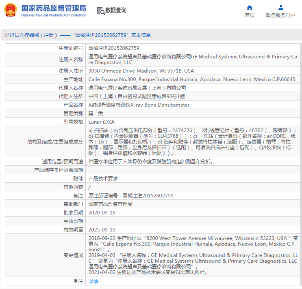Click the Lunar iDXA model value
This screenshot has width=302, height=289.
click(102, 122)
